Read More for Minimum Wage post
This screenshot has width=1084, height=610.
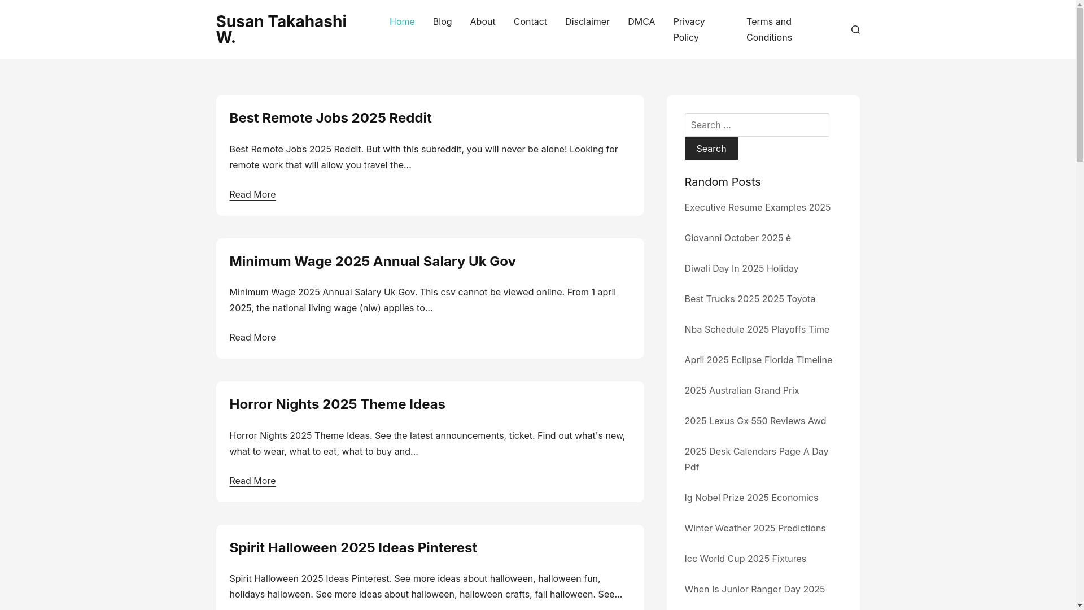[252, 337]
